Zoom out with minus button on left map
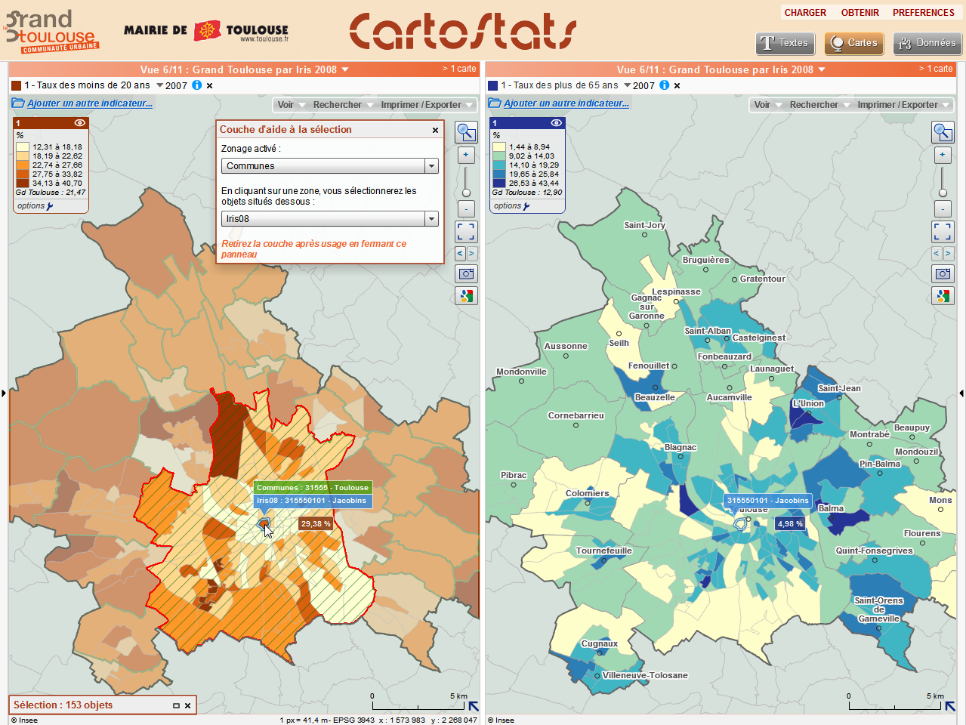The height and width of the screenshot is (725, 966). (466, 208)
